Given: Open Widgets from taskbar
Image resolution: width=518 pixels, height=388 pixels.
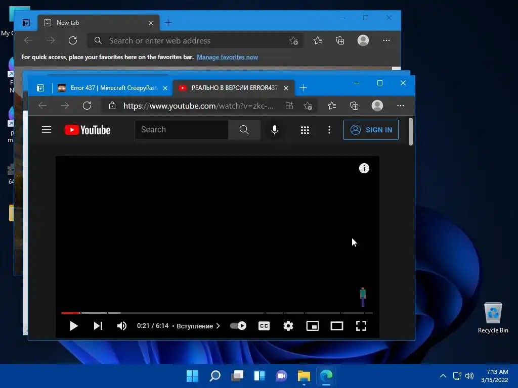Looking at the screenshot, I should [260, 375].
